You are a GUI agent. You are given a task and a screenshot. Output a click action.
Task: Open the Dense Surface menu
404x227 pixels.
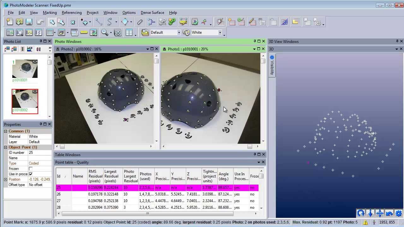pos(152,13)
